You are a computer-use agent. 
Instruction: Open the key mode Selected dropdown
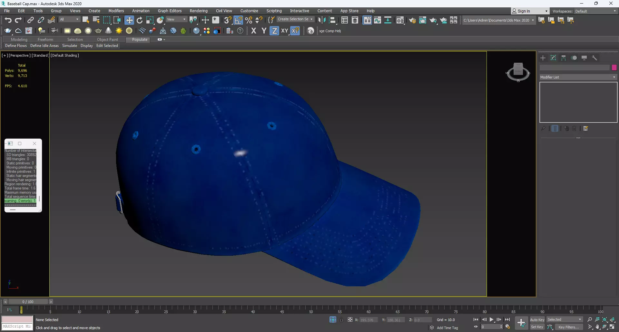(565, 319)
